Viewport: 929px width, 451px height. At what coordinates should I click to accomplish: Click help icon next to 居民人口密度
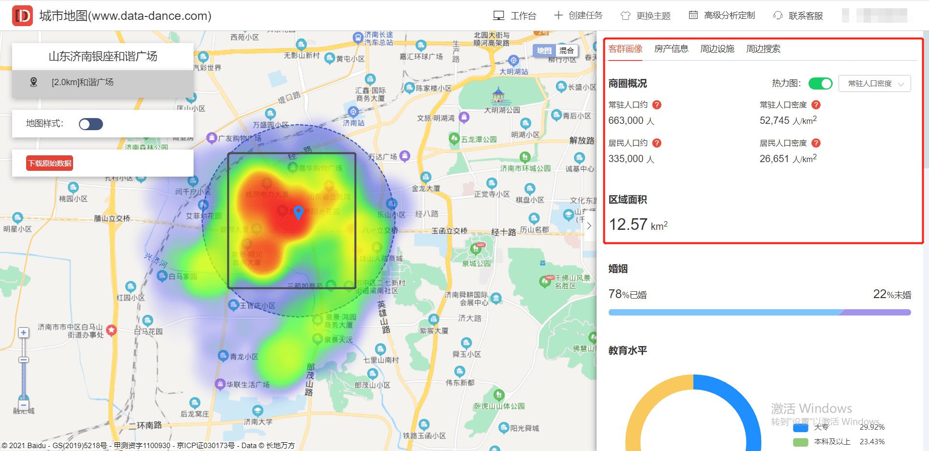(816, 143)
